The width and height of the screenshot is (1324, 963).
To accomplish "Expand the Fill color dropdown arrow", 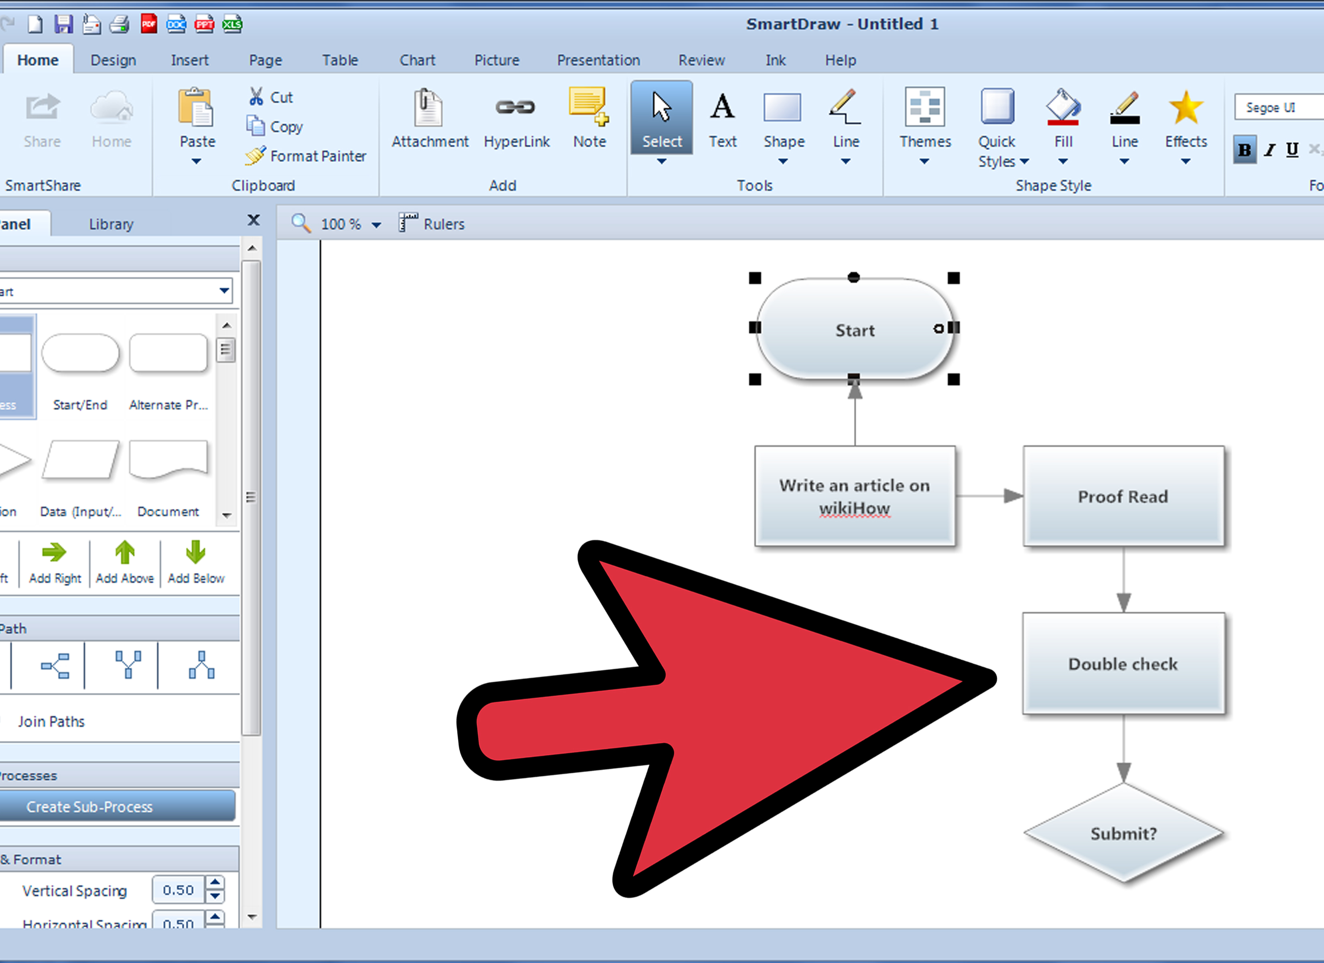I will 1062,162.
